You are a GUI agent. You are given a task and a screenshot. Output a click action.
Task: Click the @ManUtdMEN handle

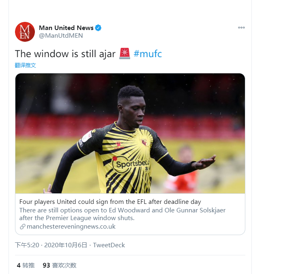(61, 36)
